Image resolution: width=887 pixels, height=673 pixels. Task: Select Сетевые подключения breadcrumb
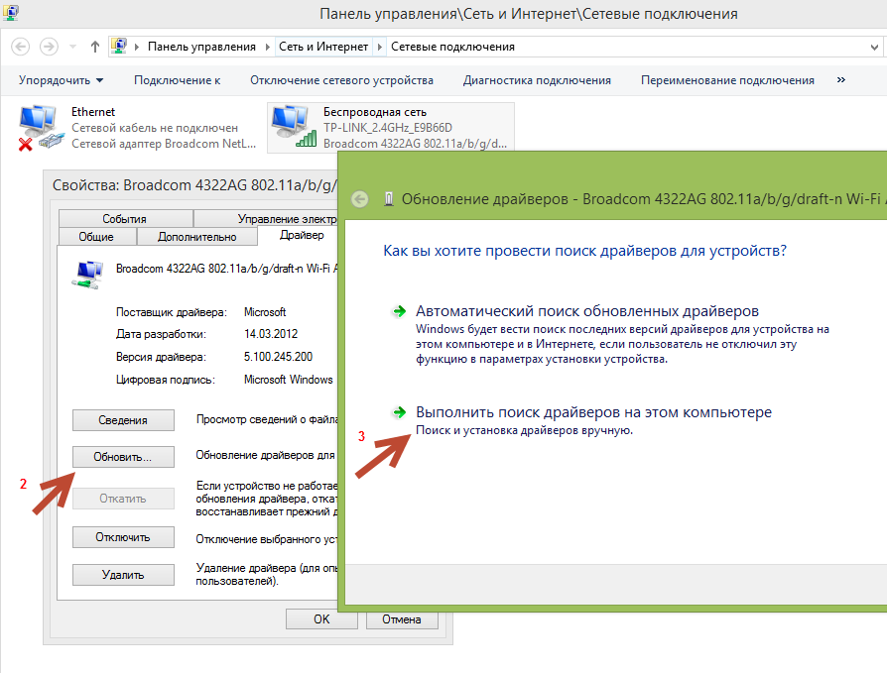click(452, 47)
